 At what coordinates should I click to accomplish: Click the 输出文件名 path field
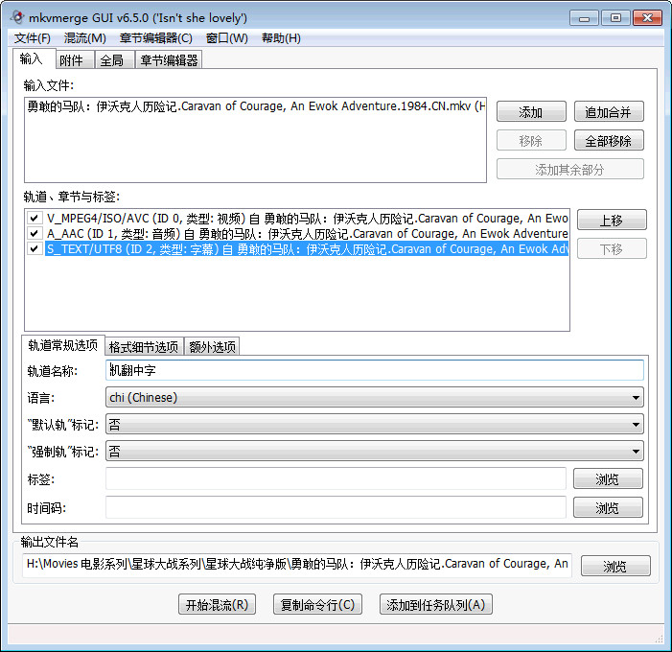tap(297, 564)
